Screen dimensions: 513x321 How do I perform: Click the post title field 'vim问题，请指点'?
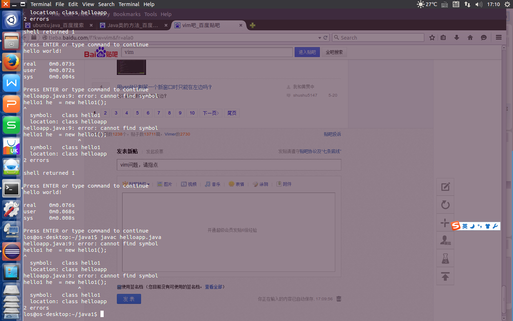229,165
